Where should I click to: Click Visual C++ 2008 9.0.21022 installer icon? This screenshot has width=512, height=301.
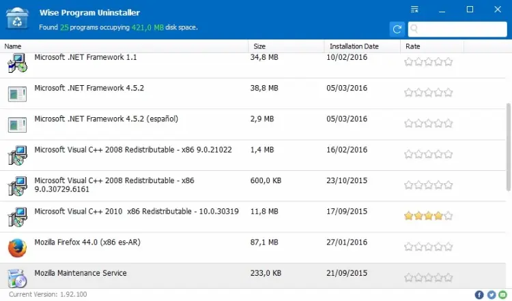click(x=17, y=155)
